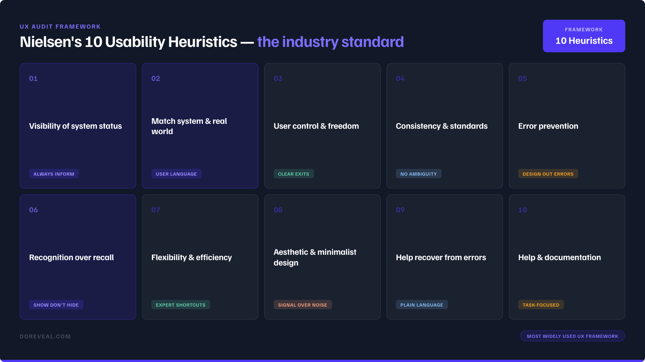645x362 pixels.
Task: Open the Help & documentation card
Action: (567, 257)
